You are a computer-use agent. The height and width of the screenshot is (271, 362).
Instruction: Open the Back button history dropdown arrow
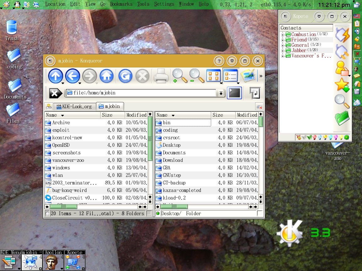[x=80, y=83]
